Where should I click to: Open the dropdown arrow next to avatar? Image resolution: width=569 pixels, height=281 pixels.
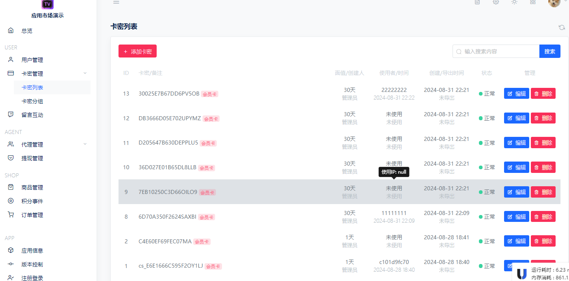566,2
